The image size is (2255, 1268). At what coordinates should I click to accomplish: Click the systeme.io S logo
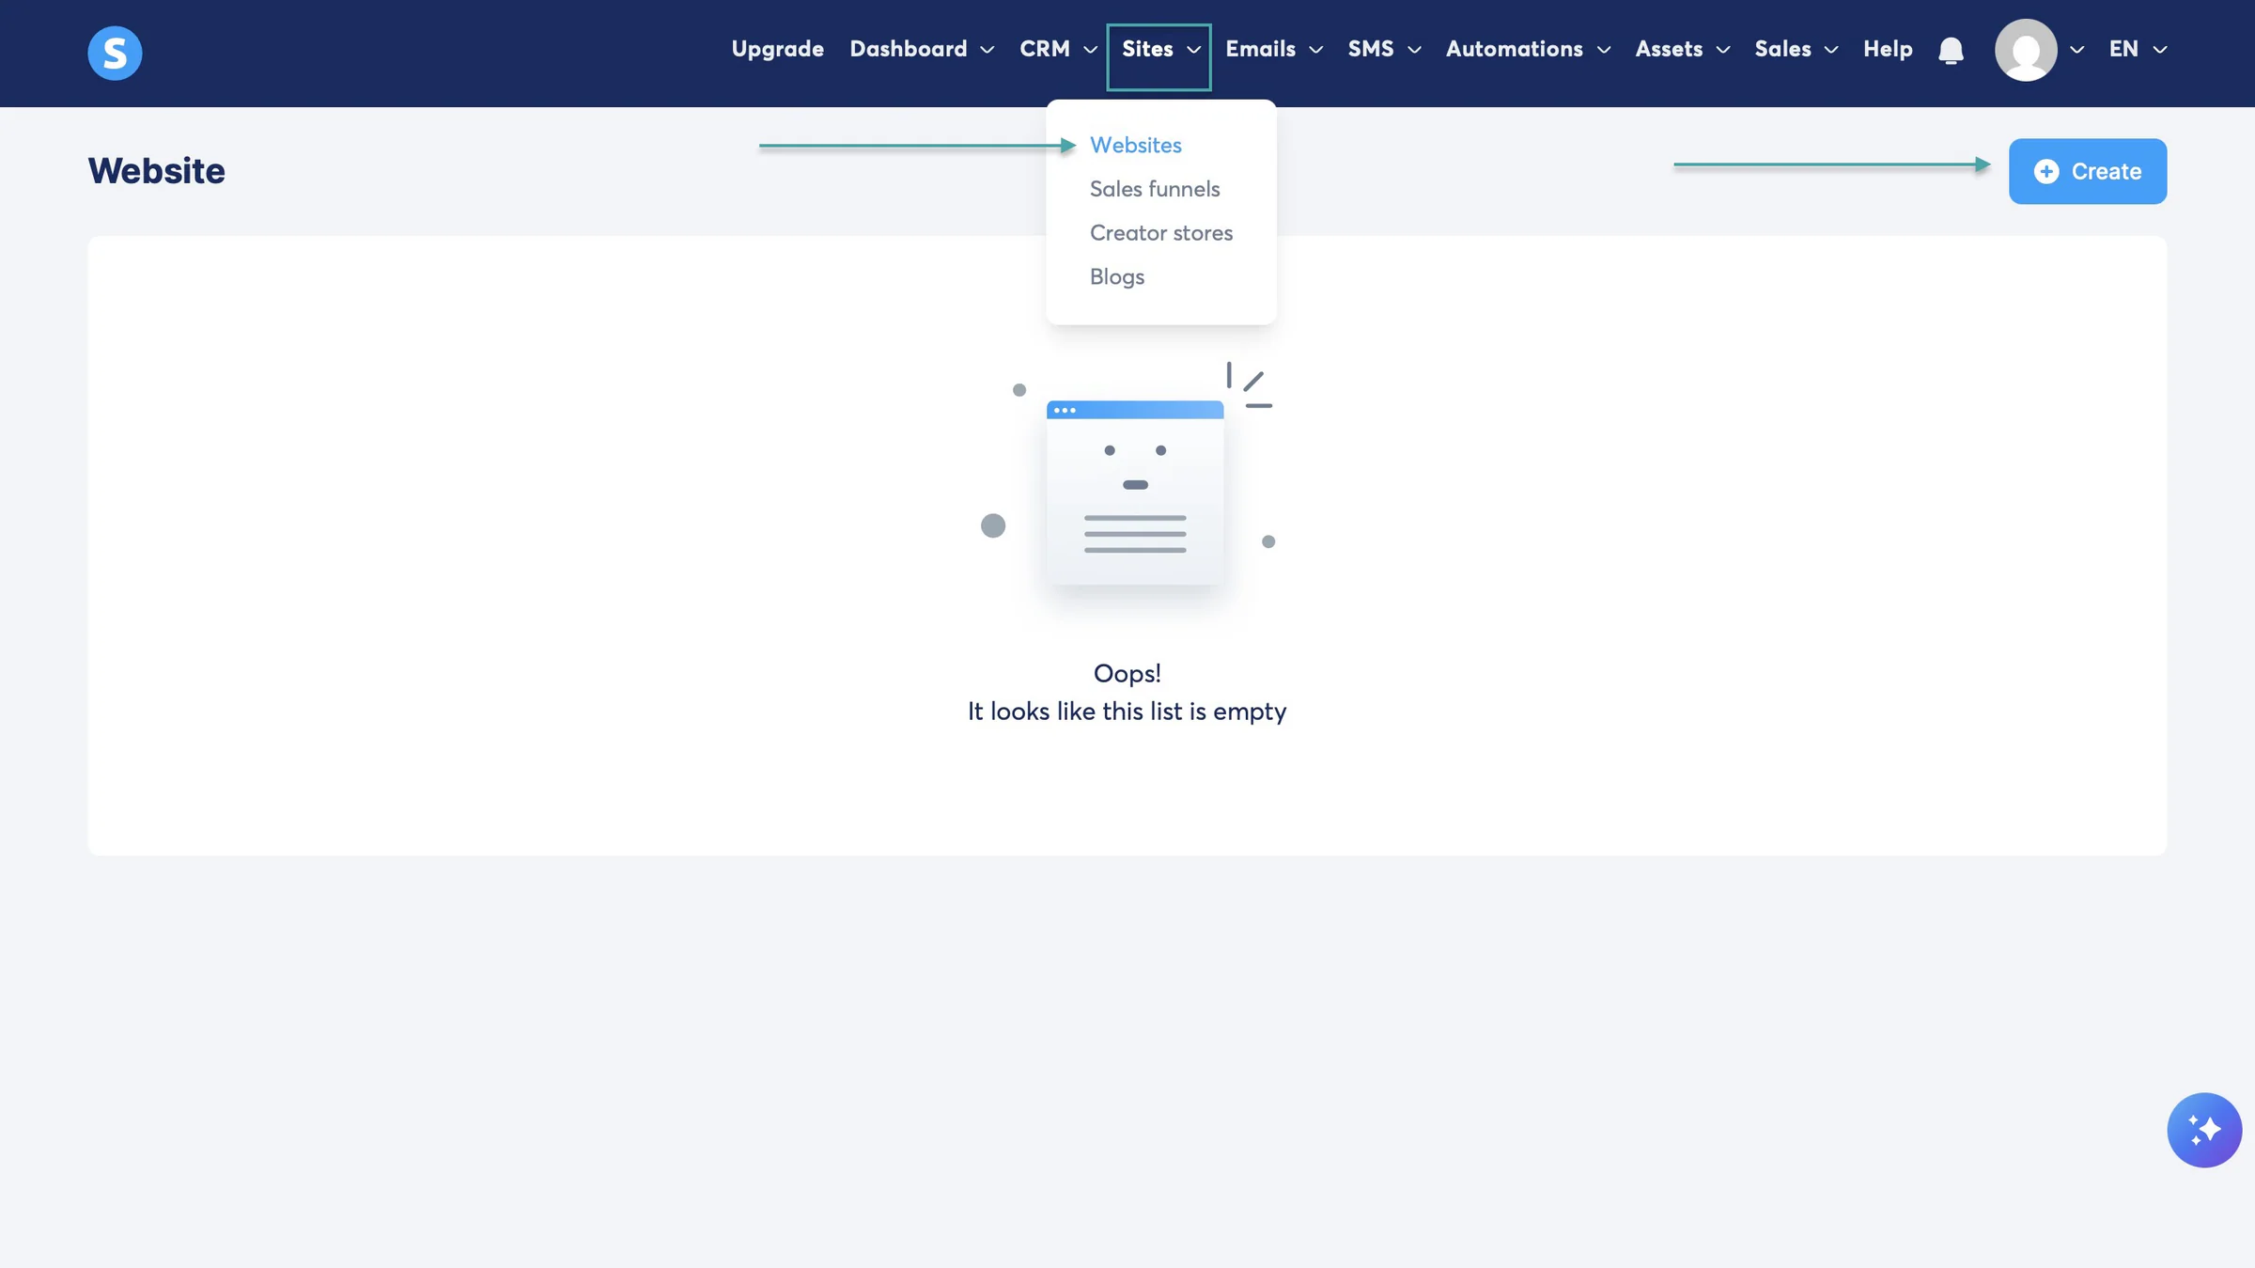115,53
